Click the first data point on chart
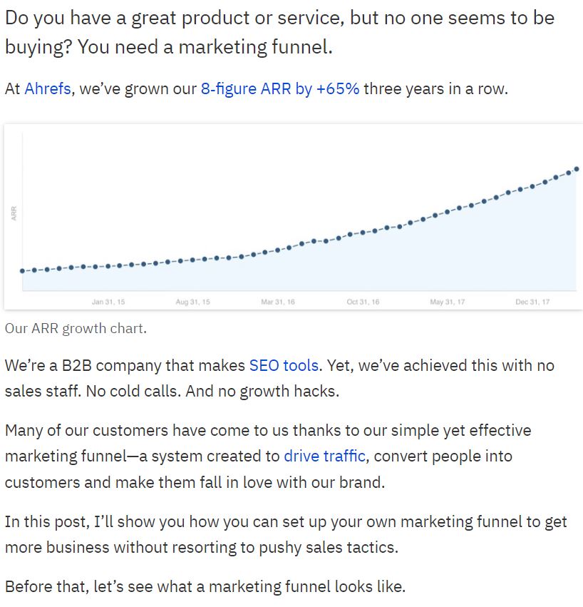 [x=22, y=271]
